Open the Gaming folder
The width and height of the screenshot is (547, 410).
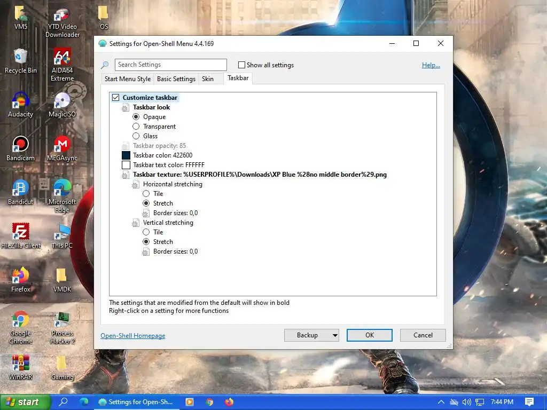pos(62,367)
